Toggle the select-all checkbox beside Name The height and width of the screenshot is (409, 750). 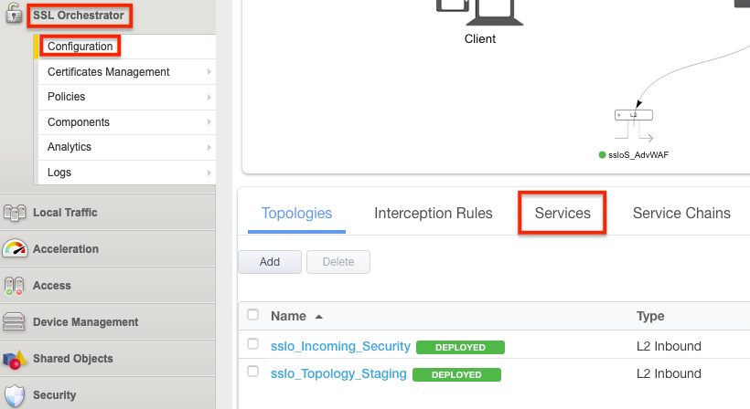[x=253, y=316]
